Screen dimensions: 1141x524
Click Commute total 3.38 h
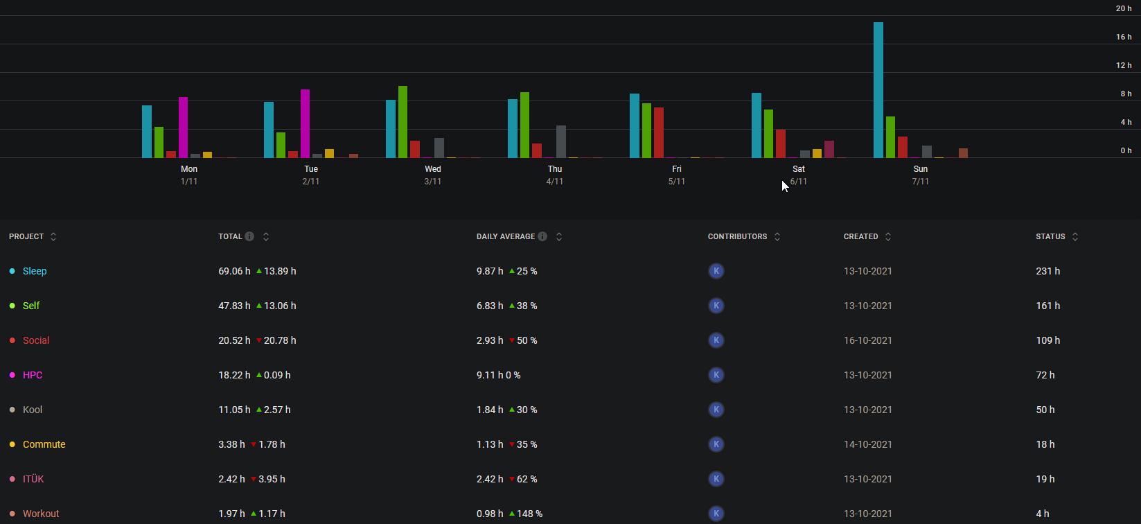coord(231,444)
